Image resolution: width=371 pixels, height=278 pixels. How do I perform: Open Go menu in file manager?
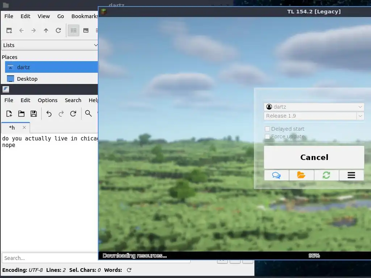coord(61,16)
